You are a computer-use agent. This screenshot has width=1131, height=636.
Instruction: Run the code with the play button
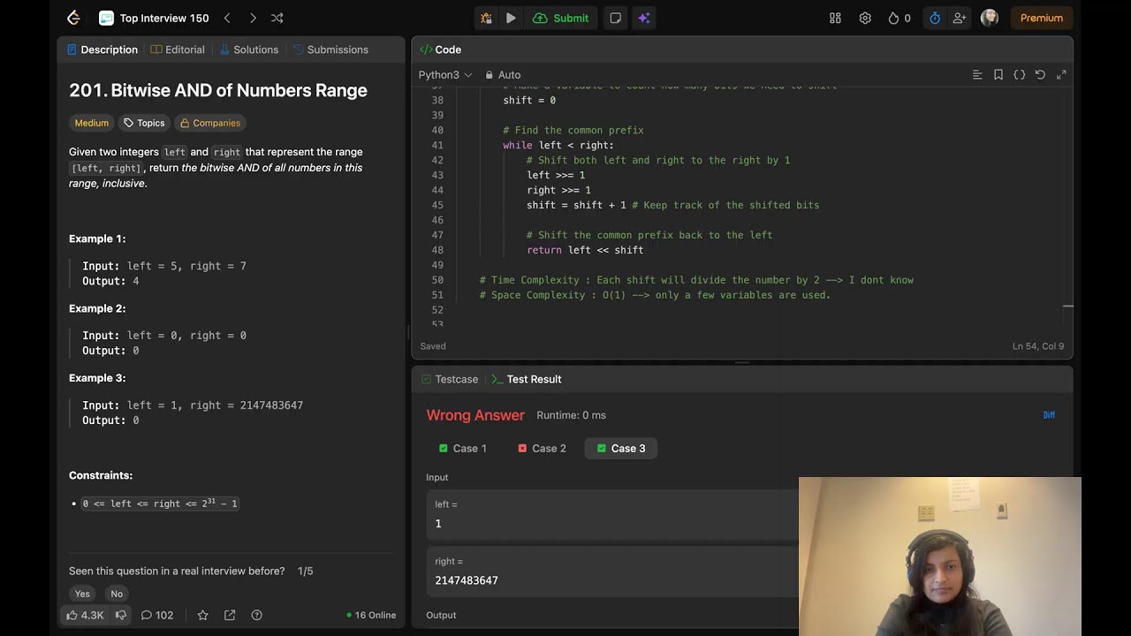pos(511,18)
